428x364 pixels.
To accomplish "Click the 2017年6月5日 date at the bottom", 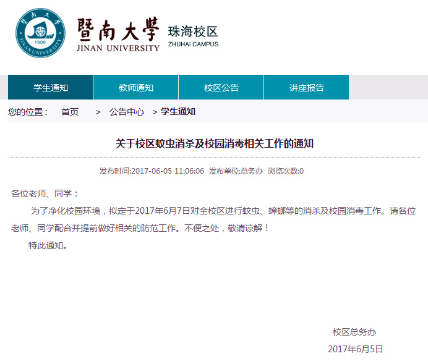I will point(355,349).
